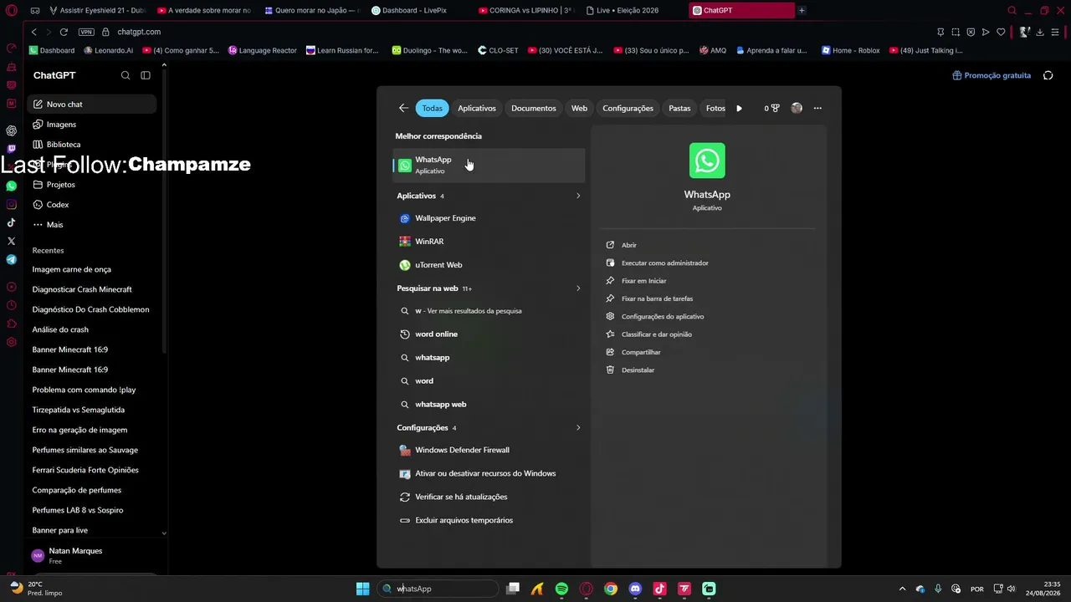Open the search panel more options menu
The width and height of the screenshot is (1071, 602).
[x=817, y=108]
